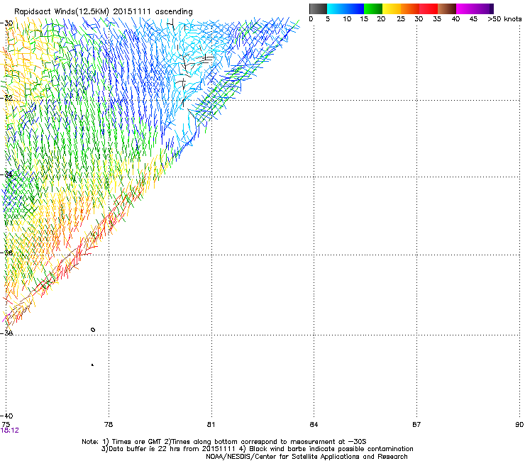This screenshot has height=461, width=525.
Task: Click the small island outline near 38S
Action: pos(93,330)
